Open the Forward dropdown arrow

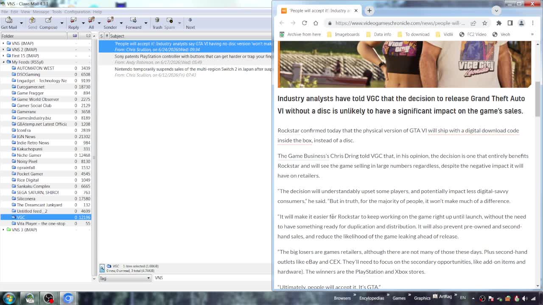click(146, 23)
